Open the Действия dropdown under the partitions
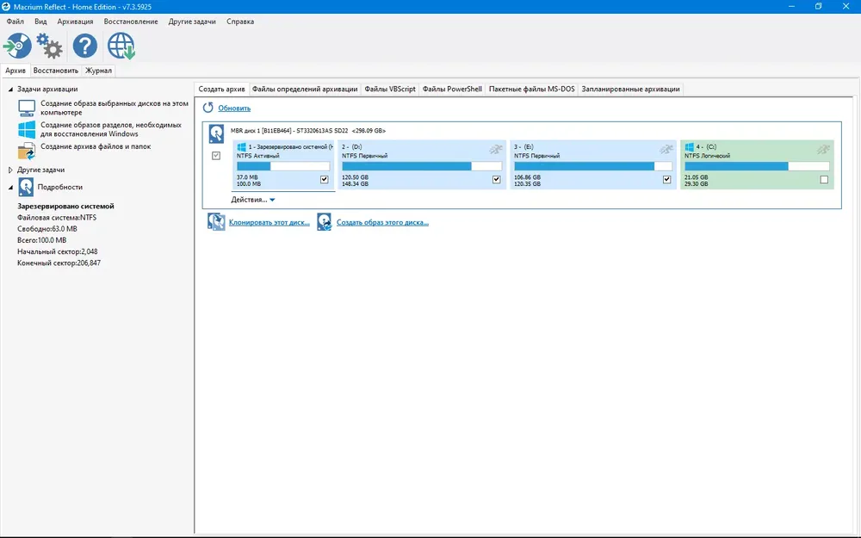This screenshot has height=538, width=861. point(253,200)
